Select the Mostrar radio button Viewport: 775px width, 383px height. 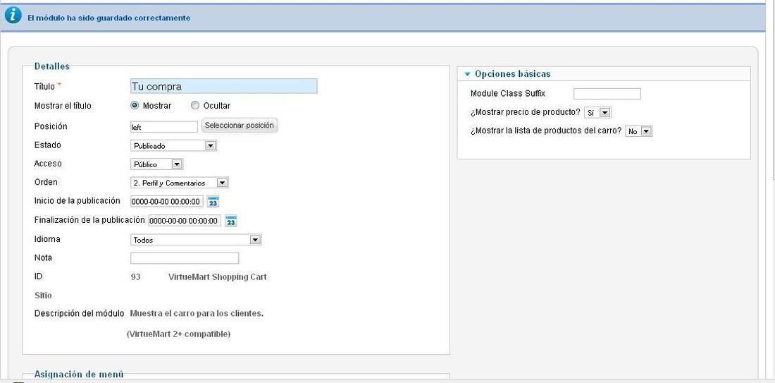[x=135, y=105]
